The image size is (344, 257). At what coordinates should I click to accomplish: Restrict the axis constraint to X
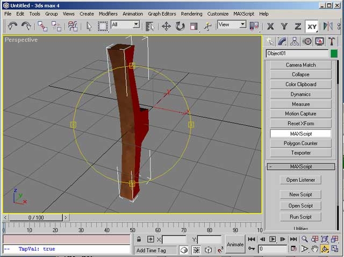coord(270,26)
